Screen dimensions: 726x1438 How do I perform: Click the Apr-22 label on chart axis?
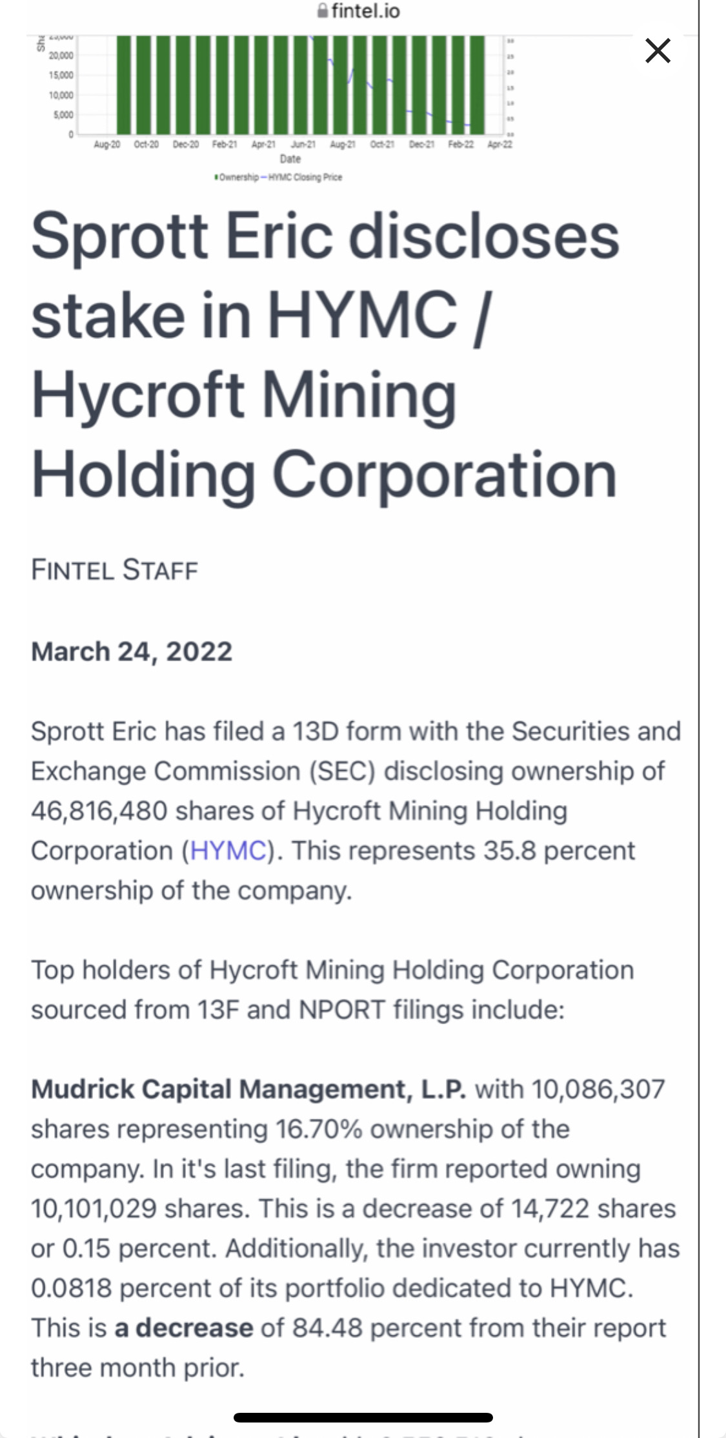tap(499, 145)
